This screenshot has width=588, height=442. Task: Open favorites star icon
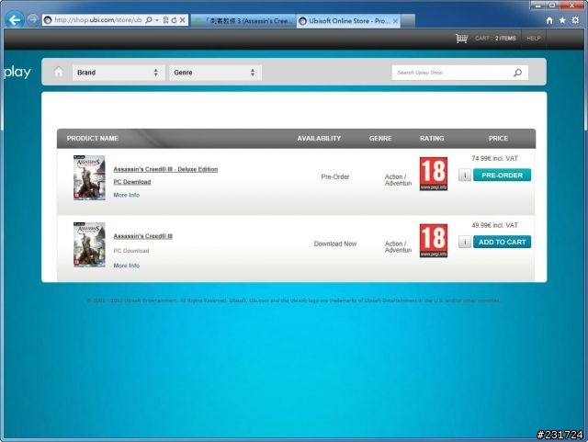pyautogui.click(x=562, y=20)
